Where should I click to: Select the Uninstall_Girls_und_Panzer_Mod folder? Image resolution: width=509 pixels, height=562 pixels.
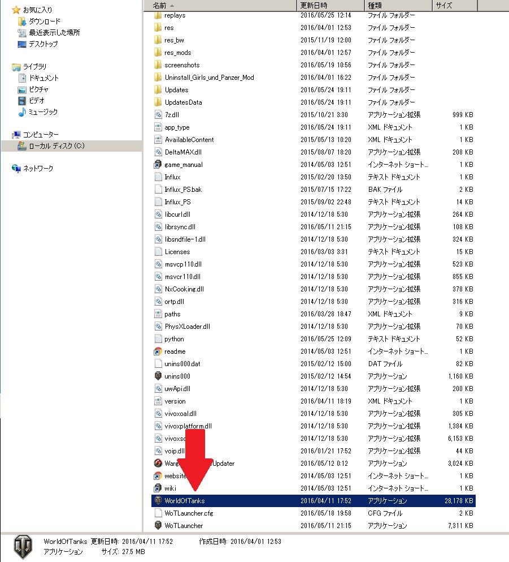coord(209,78)
